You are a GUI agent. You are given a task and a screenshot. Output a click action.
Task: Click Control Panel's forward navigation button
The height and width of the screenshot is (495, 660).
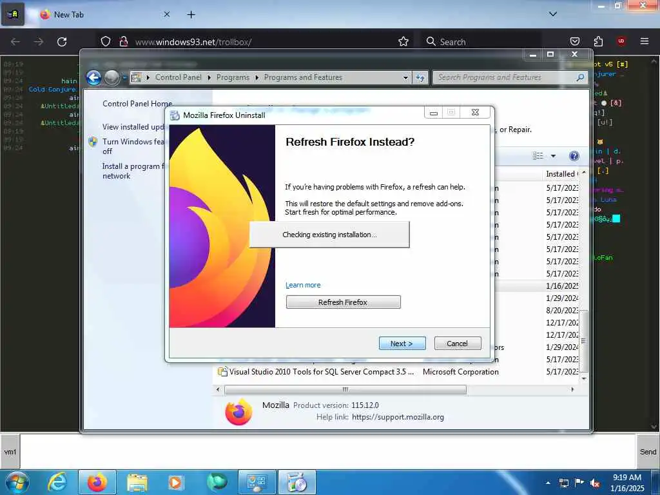[112, 77]
